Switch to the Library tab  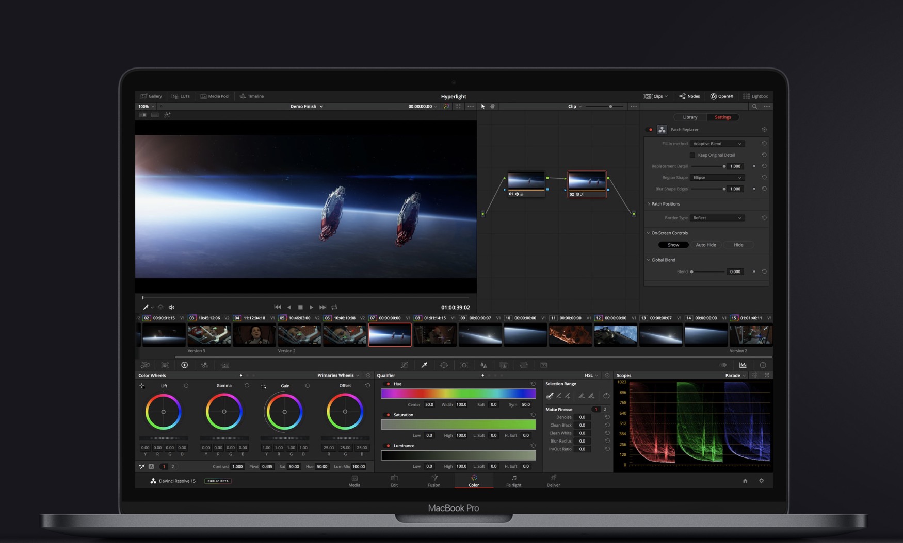[x=690, y=117]
